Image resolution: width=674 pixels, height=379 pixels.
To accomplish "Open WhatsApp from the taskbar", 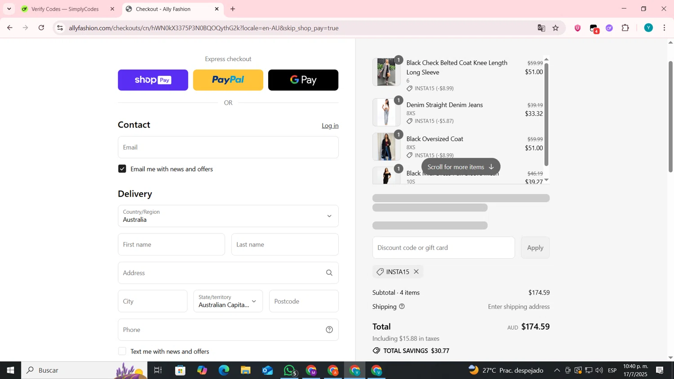I will click(290, 371).
